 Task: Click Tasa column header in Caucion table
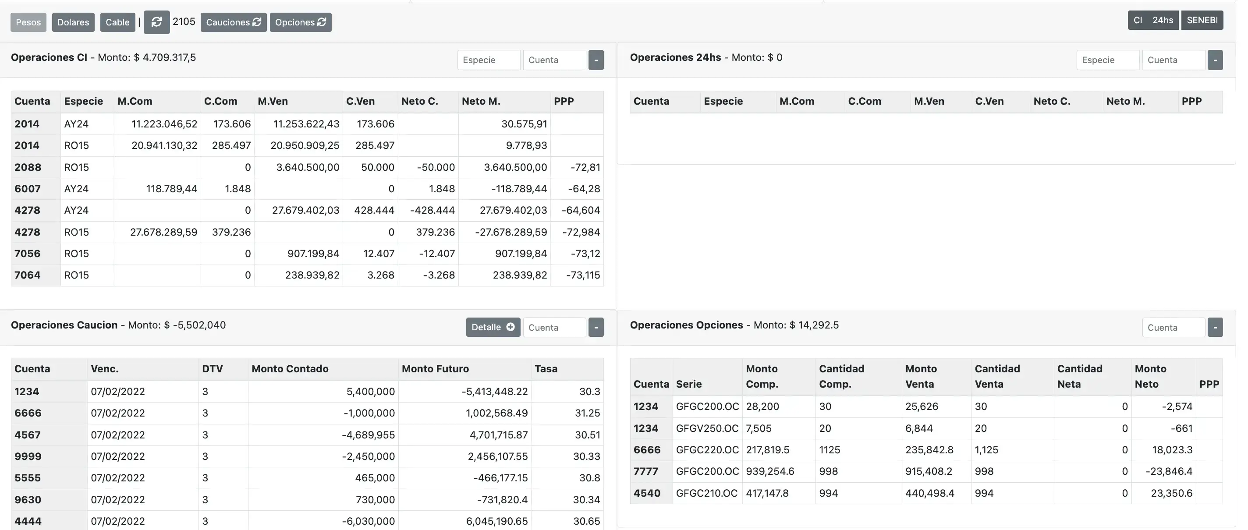546,369
